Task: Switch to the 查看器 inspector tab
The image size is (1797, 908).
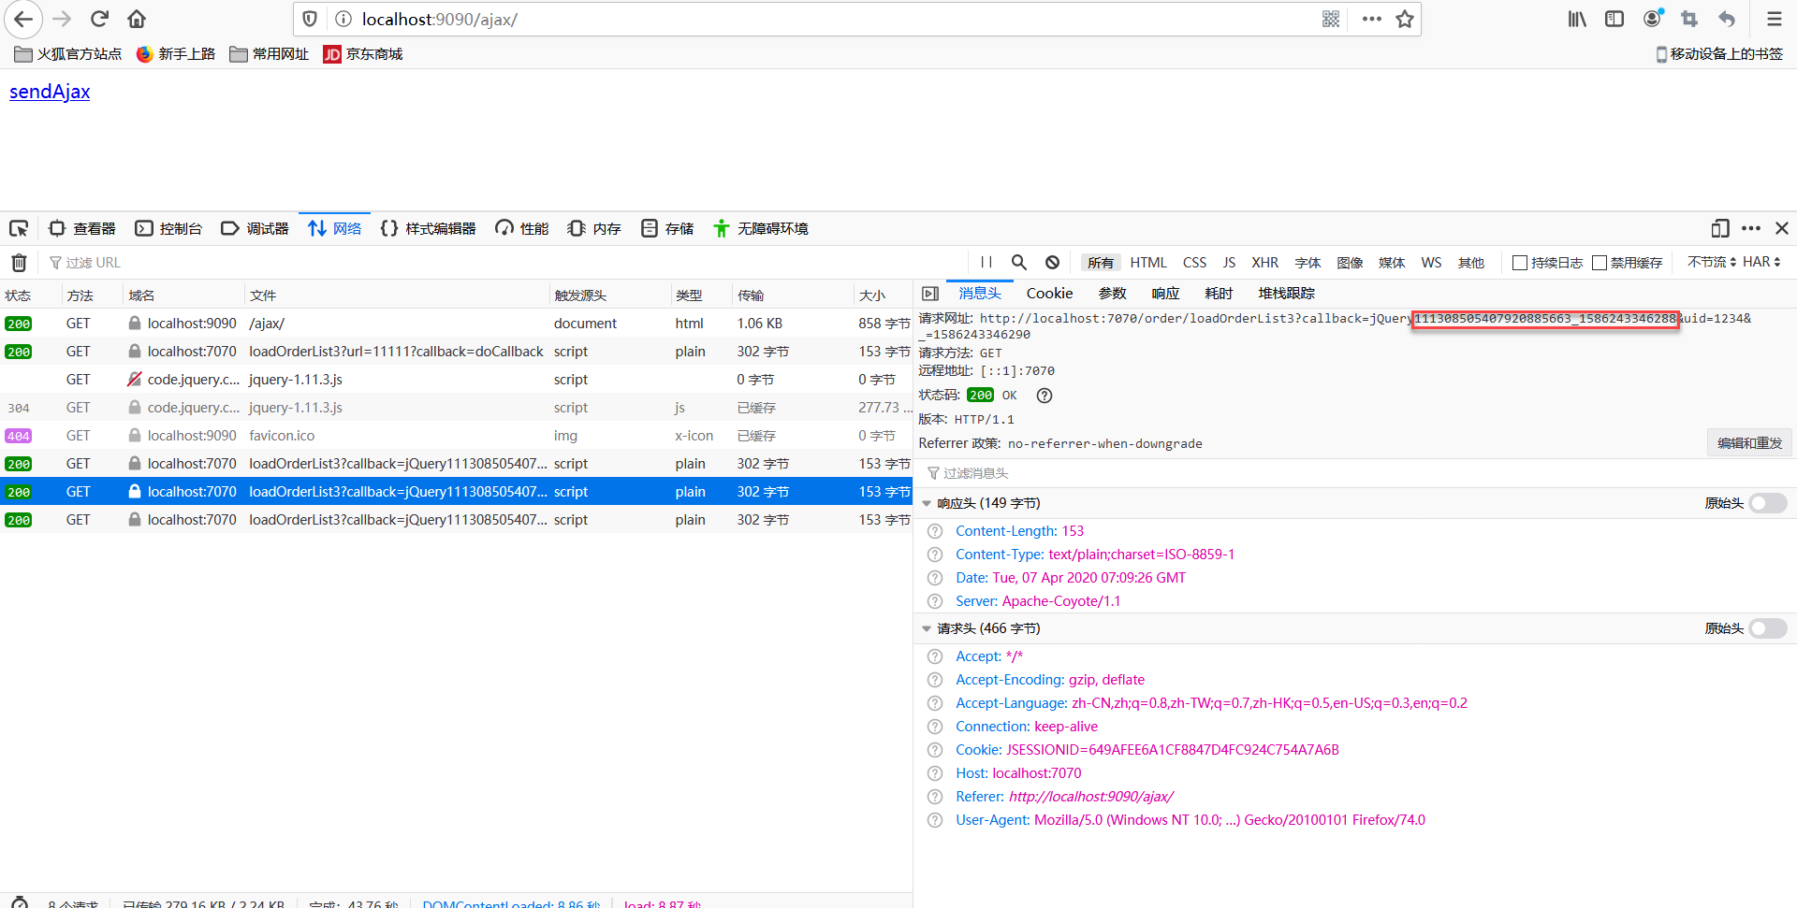Action: [82, 228]
